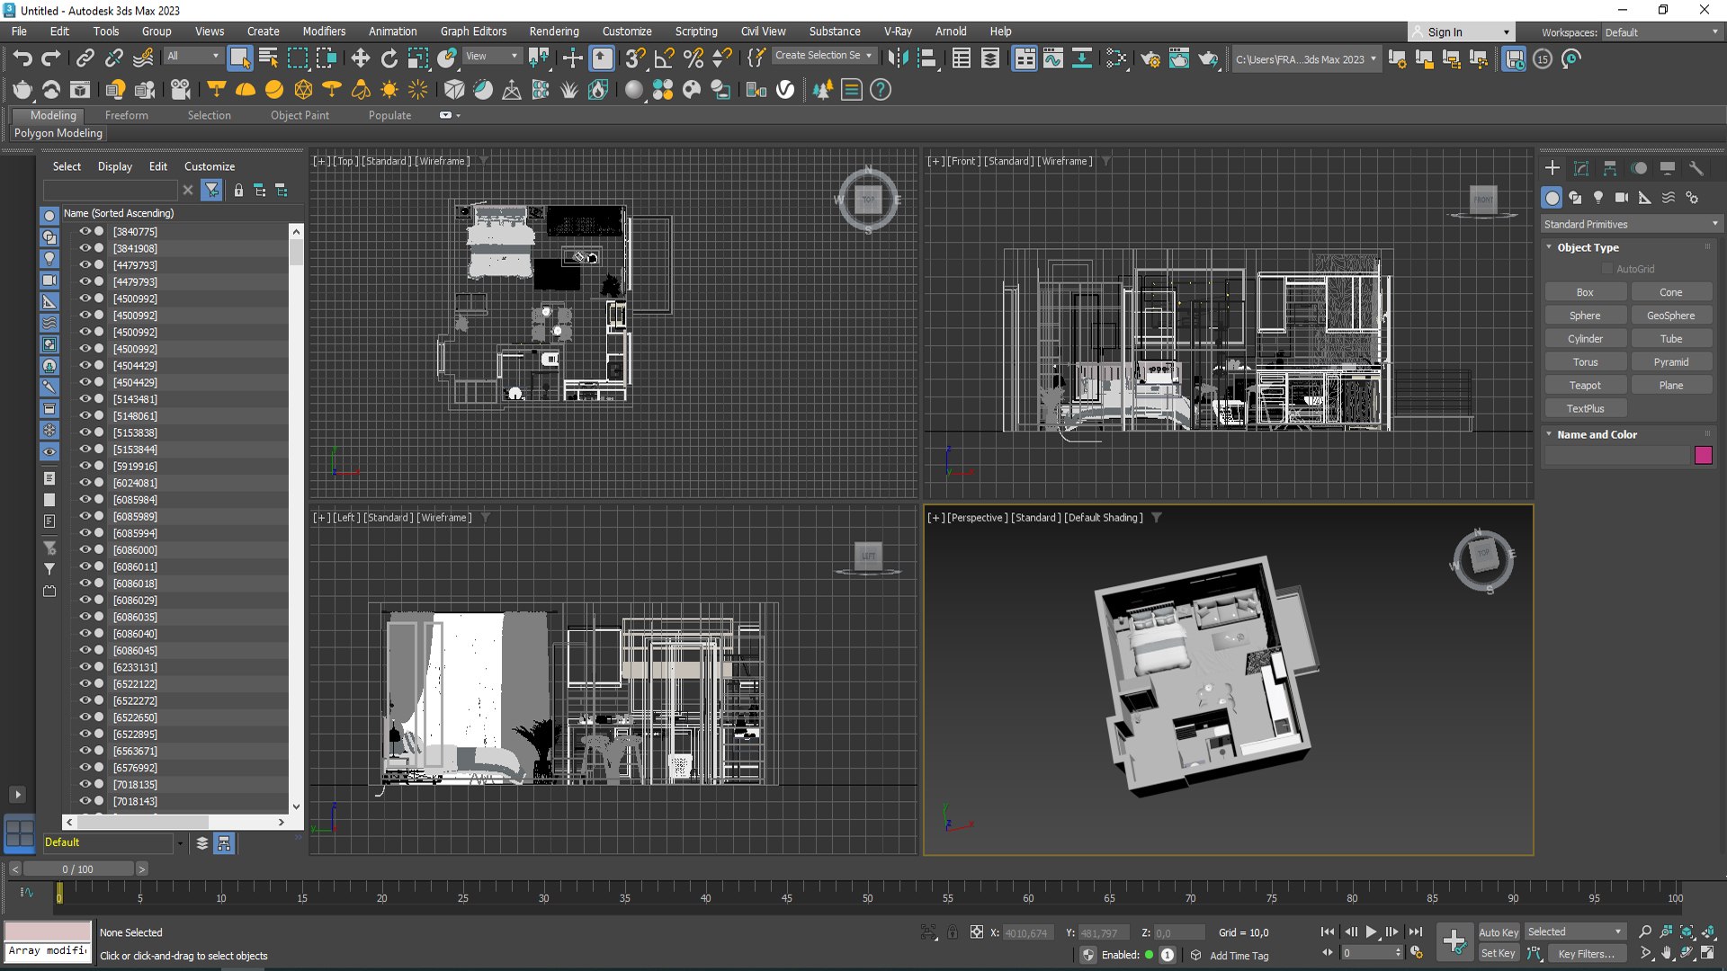Open the Rendering menu
Screen dimensions: 1727x971
[x=554, y=31]
